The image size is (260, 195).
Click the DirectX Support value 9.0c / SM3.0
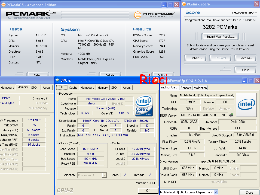[245, 135]
